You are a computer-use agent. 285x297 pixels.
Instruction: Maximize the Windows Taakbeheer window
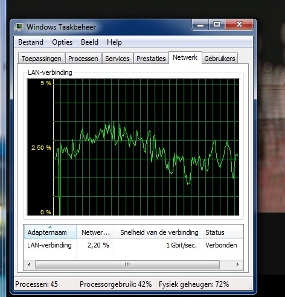coord(217,25)
